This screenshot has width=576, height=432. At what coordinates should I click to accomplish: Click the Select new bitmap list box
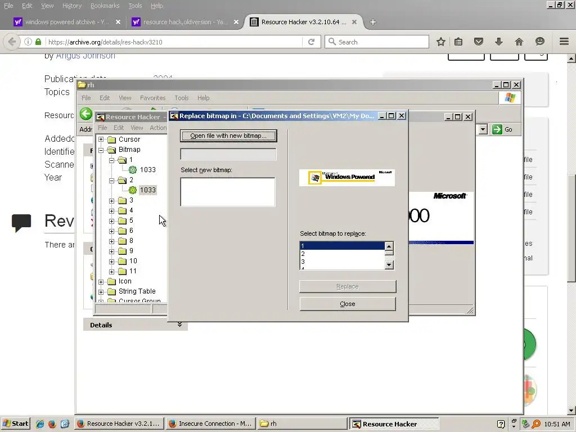[228, 192]
